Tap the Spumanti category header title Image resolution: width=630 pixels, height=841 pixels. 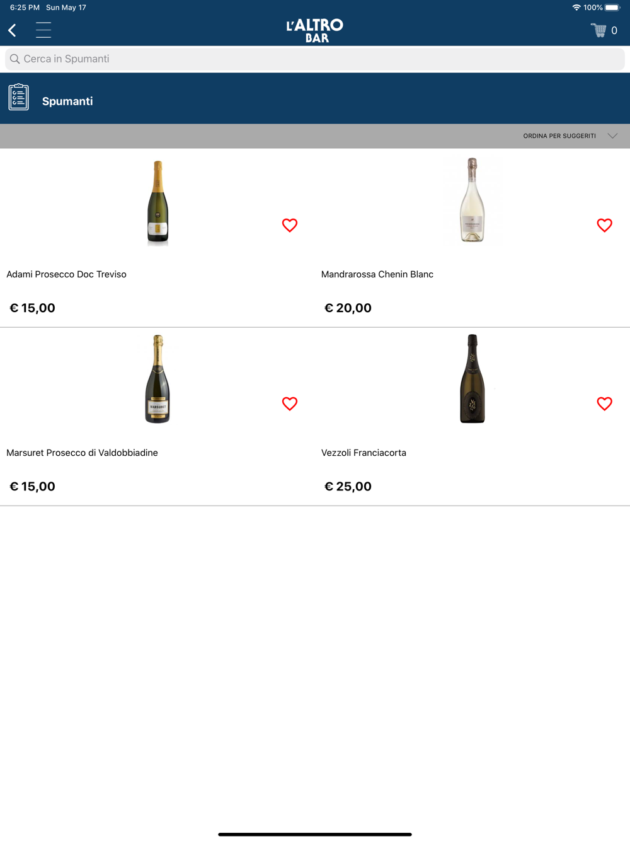click(67, 101)
